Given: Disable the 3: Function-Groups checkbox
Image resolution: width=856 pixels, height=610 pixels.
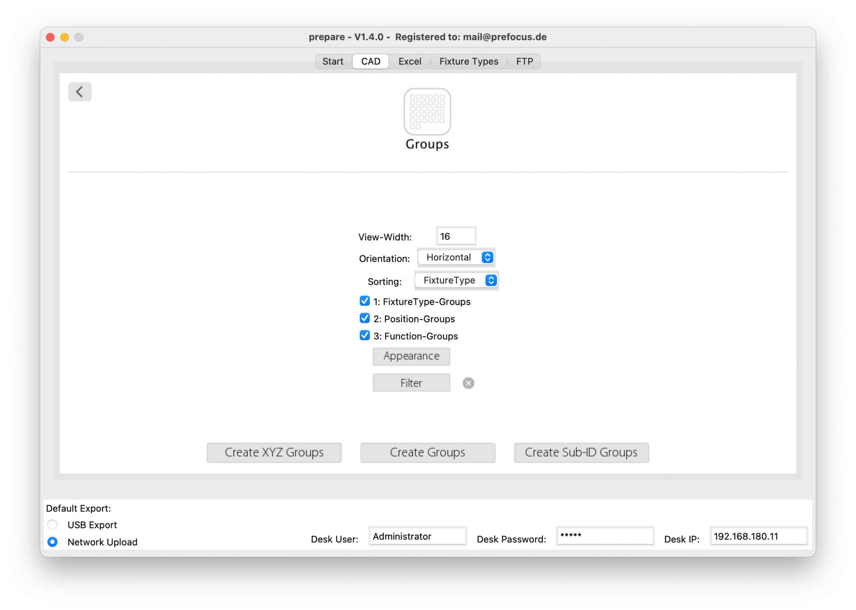Looking at the screenshot, I should 365,335.
